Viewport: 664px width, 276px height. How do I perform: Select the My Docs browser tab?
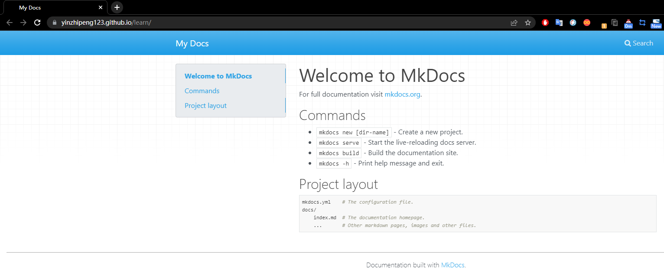pos(55,8)
